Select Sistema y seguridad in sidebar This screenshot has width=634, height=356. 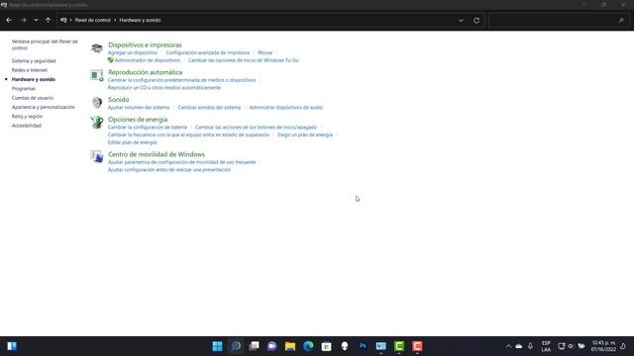(34, 61)
